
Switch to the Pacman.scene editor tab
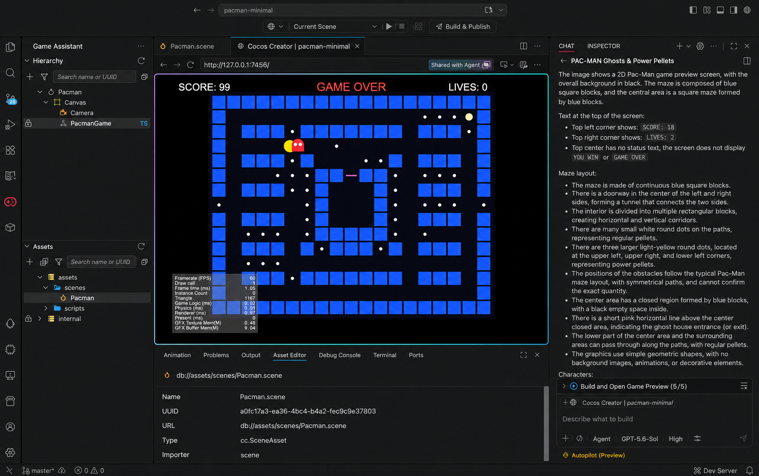tap(192, 46)
